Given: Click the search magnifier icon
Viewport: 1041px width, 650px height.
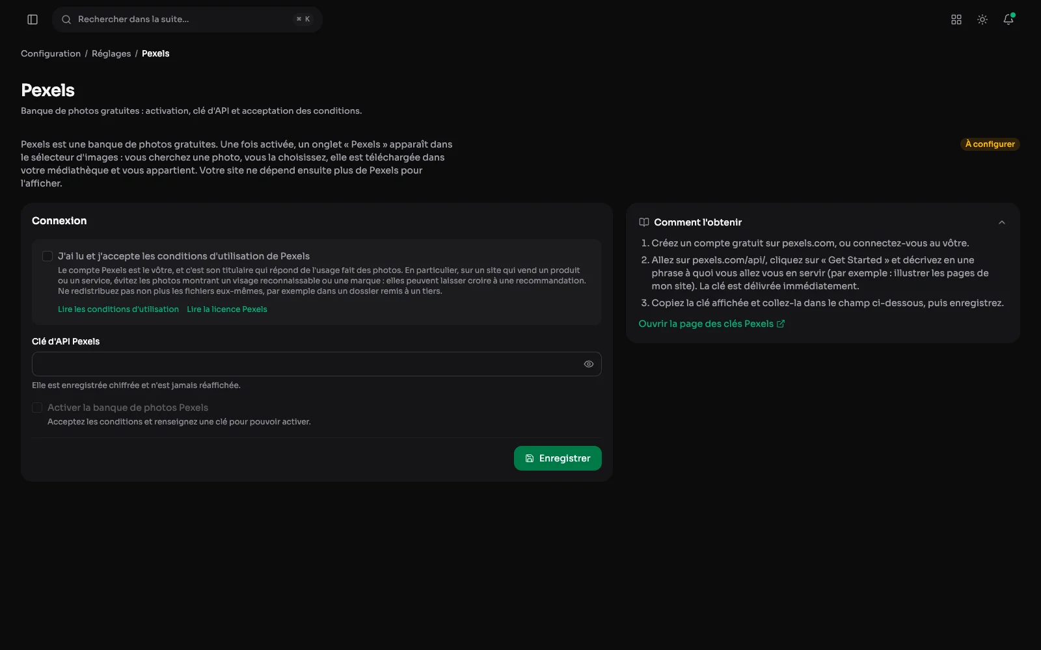Looking at the screenshot, I should [66, 19].
